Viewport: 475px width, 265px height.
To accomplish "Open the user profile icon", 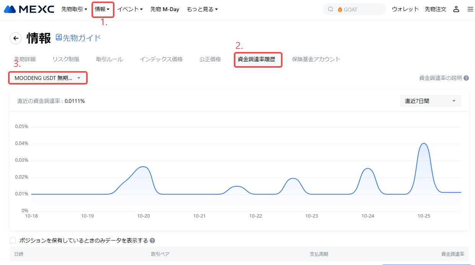I will coord(456,9).
